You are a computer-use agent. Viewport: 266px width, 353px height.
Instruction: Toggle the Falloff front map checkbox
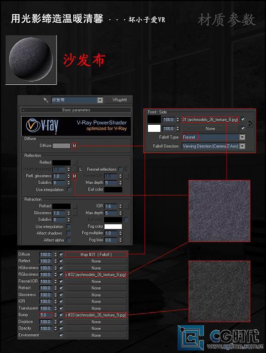coord(243,119)
